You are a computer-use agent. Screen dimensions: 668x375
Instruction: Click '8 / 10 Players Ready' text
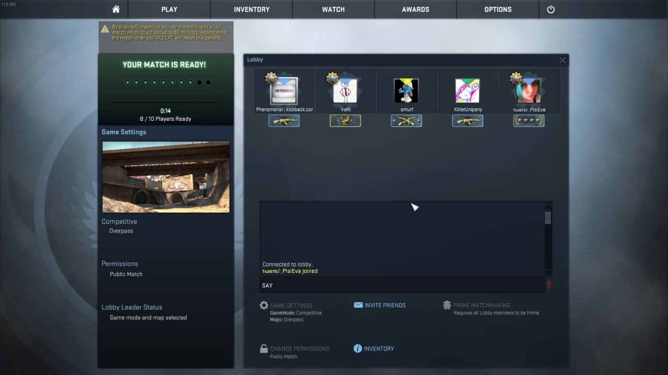(165, 119)
